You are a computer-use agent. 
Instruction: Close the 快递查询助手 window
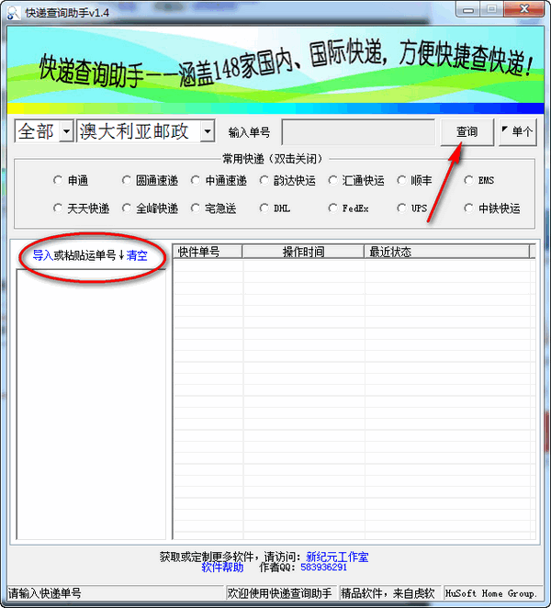tap(523, 9)
